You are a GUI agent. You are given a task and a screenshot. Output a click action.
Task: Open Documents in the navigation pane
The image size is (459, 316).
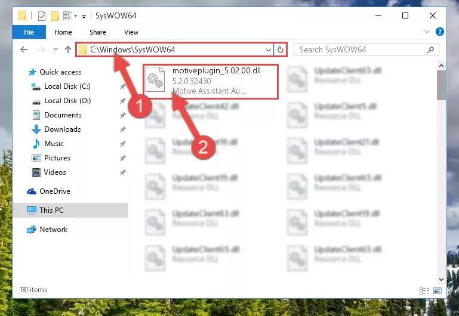point(63,115)
